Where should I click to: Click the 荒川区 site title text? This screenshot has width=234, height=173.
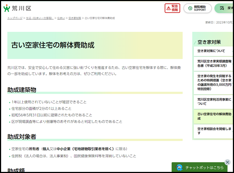(19, 7)
